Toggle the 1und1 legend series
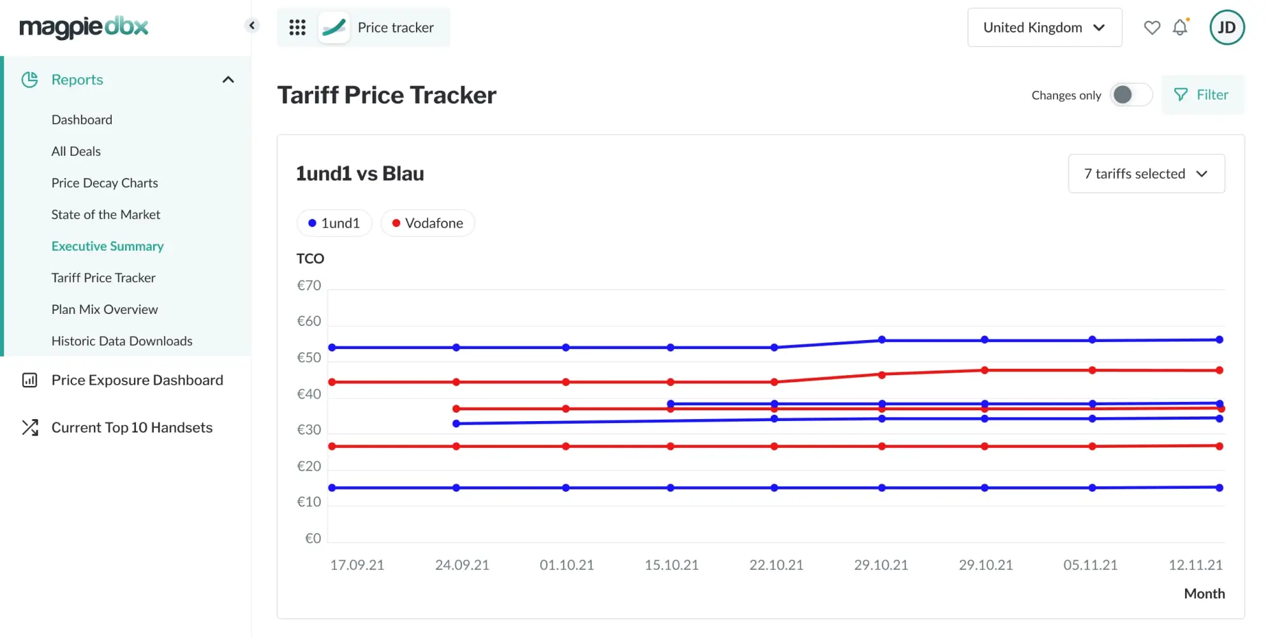Viewport: 1266px width, 638px height. click(334, 223)
